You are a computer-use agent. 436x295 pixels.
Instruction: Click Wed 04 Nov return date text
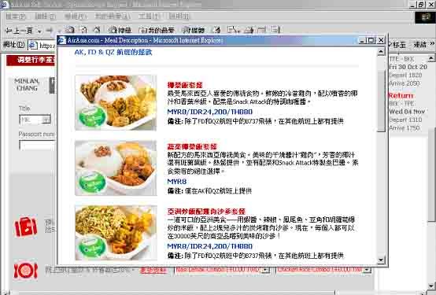click(x=407, y=112)
